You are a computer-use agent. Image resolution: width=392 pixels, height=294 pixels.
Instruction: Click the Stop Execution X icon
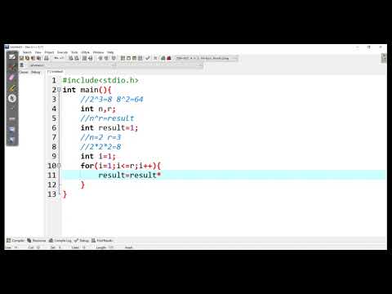coord(155,58)
